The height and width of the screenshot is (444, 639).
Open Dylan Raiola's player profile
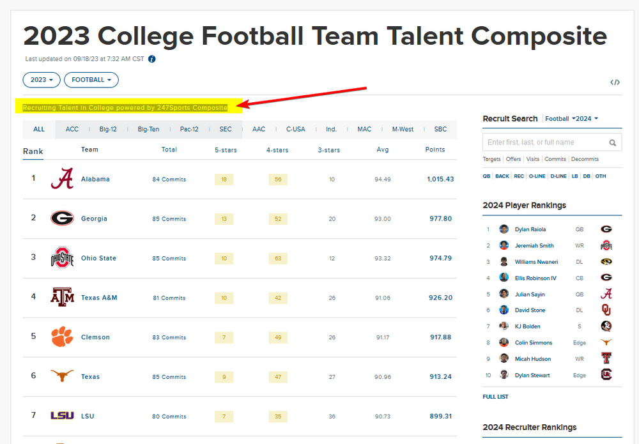(x=530, y=229)
